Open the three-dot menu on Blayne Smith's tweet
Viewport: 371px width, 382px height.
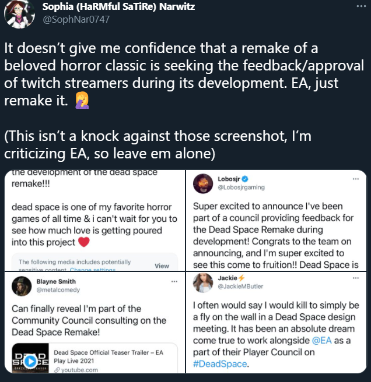[x=173, y=281]
